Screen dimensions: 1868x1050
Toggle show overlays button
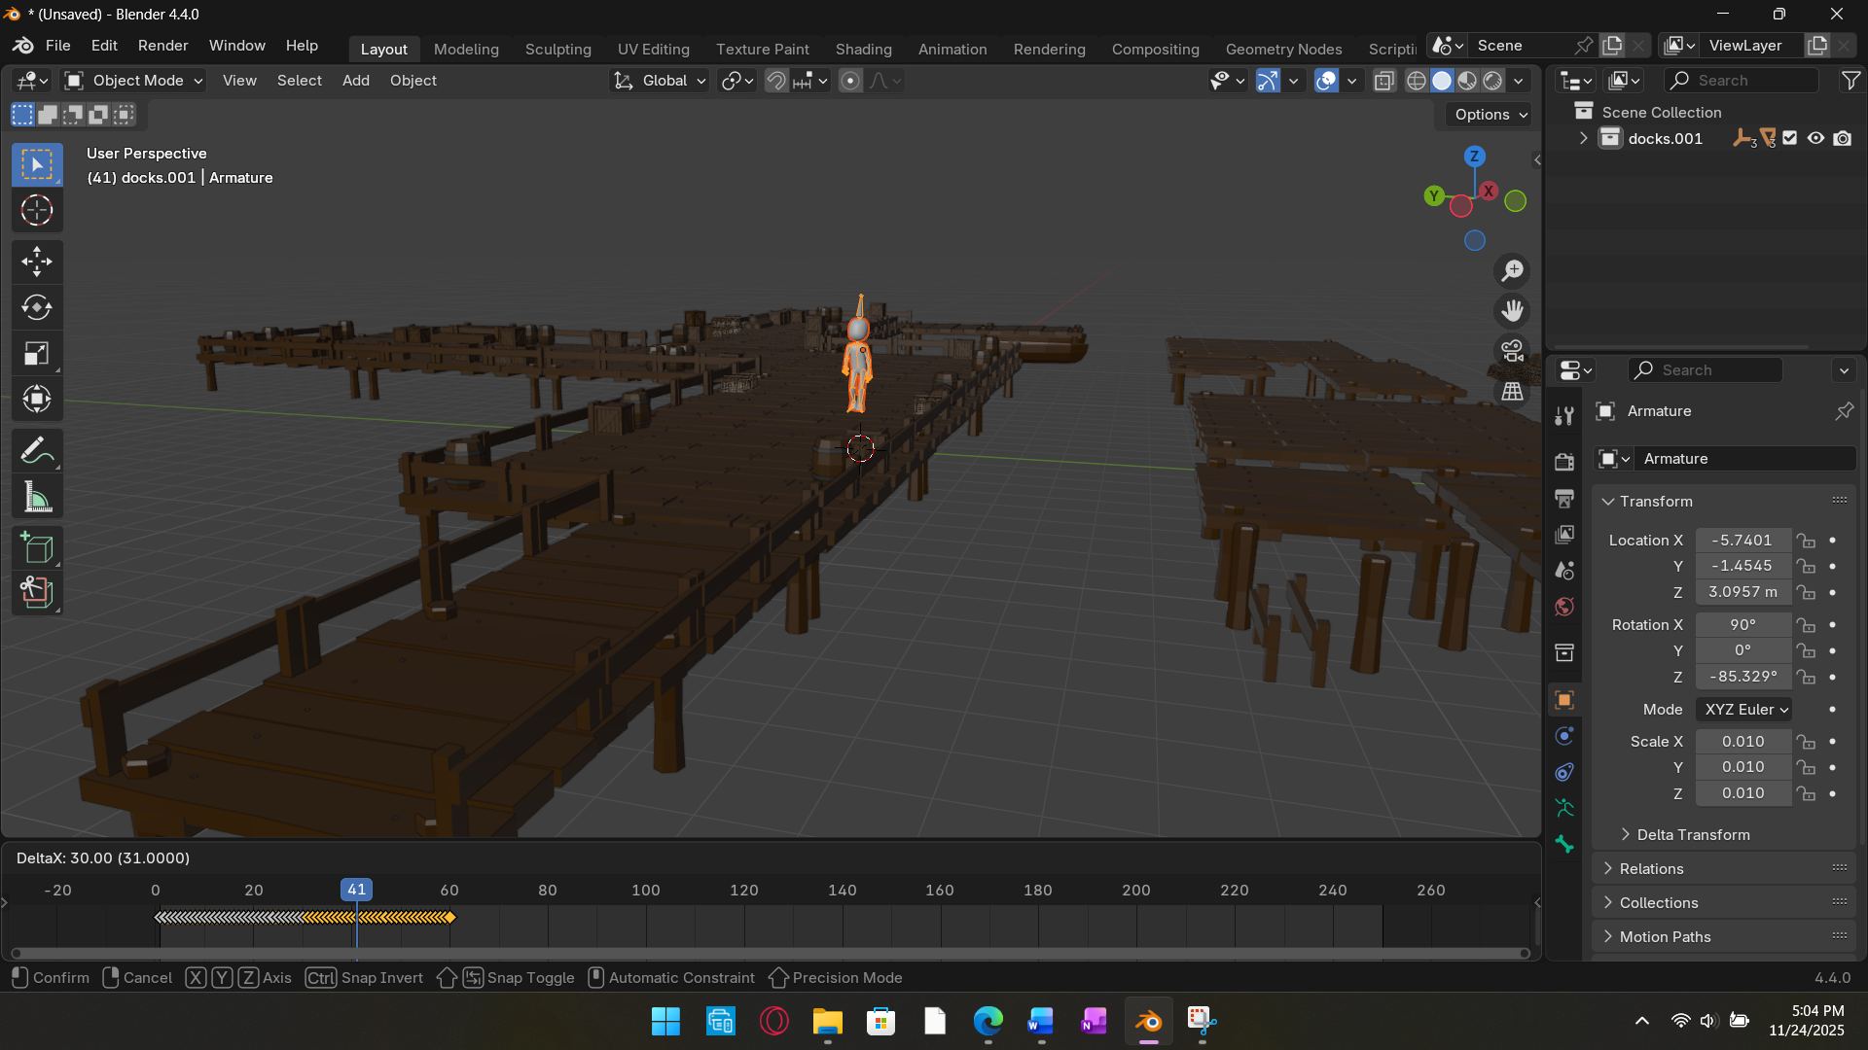point(1326,81)
